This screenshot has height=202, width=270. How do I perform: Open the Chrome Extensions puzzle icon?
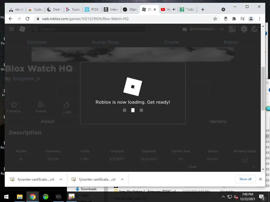(234, 19)
